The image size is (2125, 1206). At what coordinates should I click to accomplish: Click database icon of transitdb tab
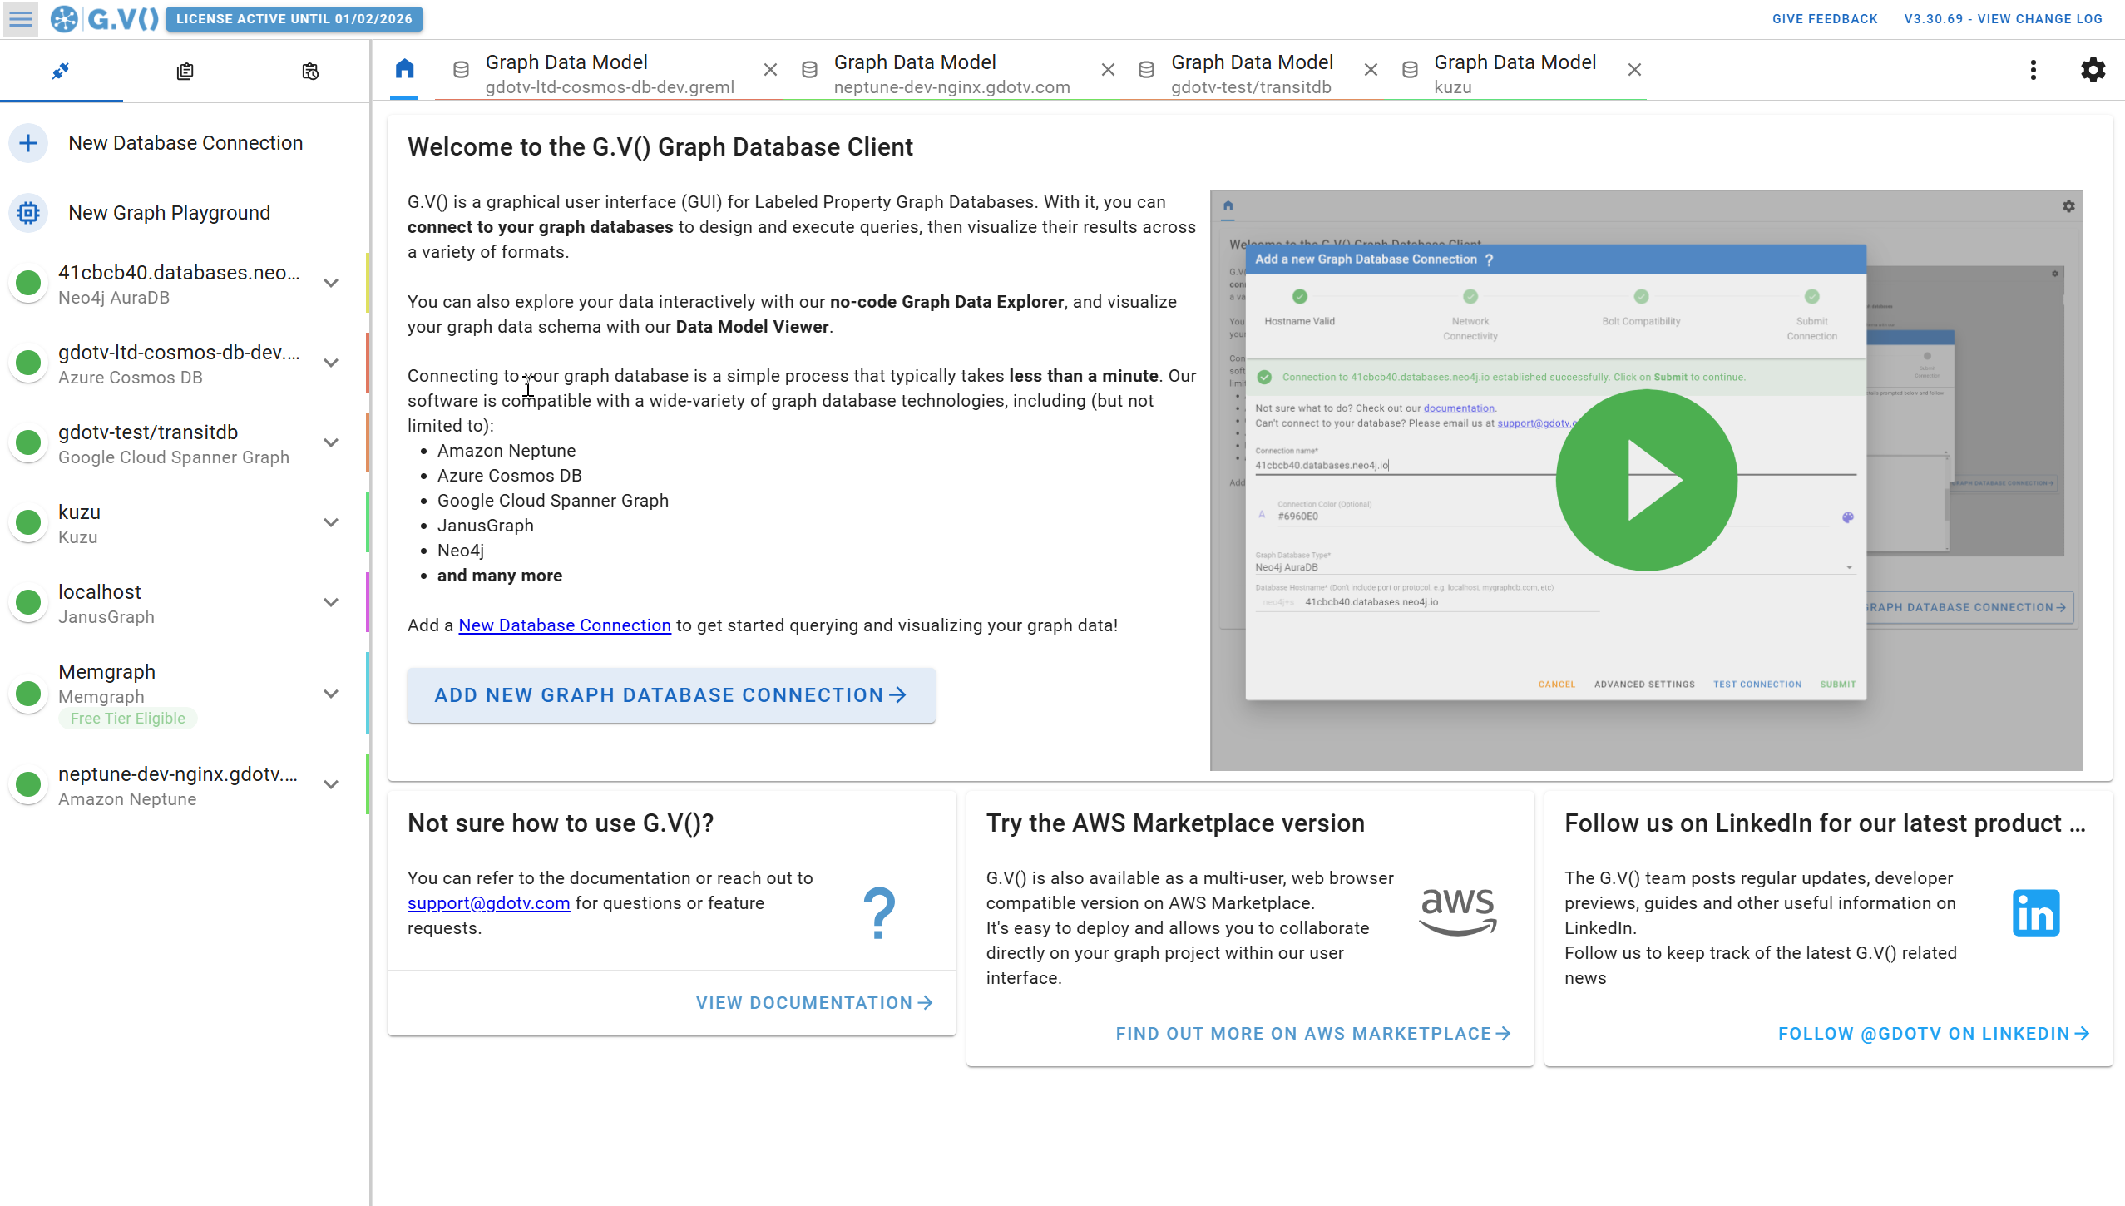pos(1146,70)
